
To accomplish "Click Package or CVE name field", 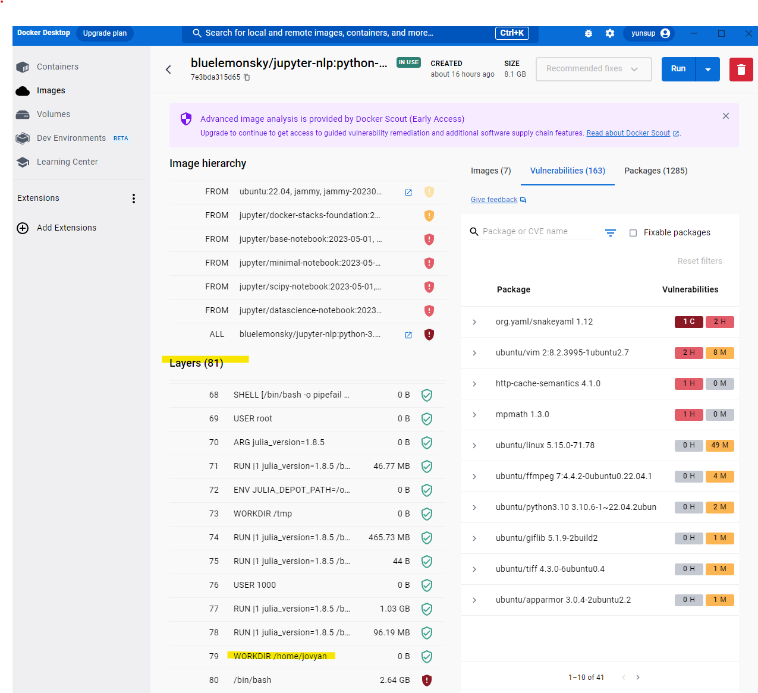I will click(537, 231).
